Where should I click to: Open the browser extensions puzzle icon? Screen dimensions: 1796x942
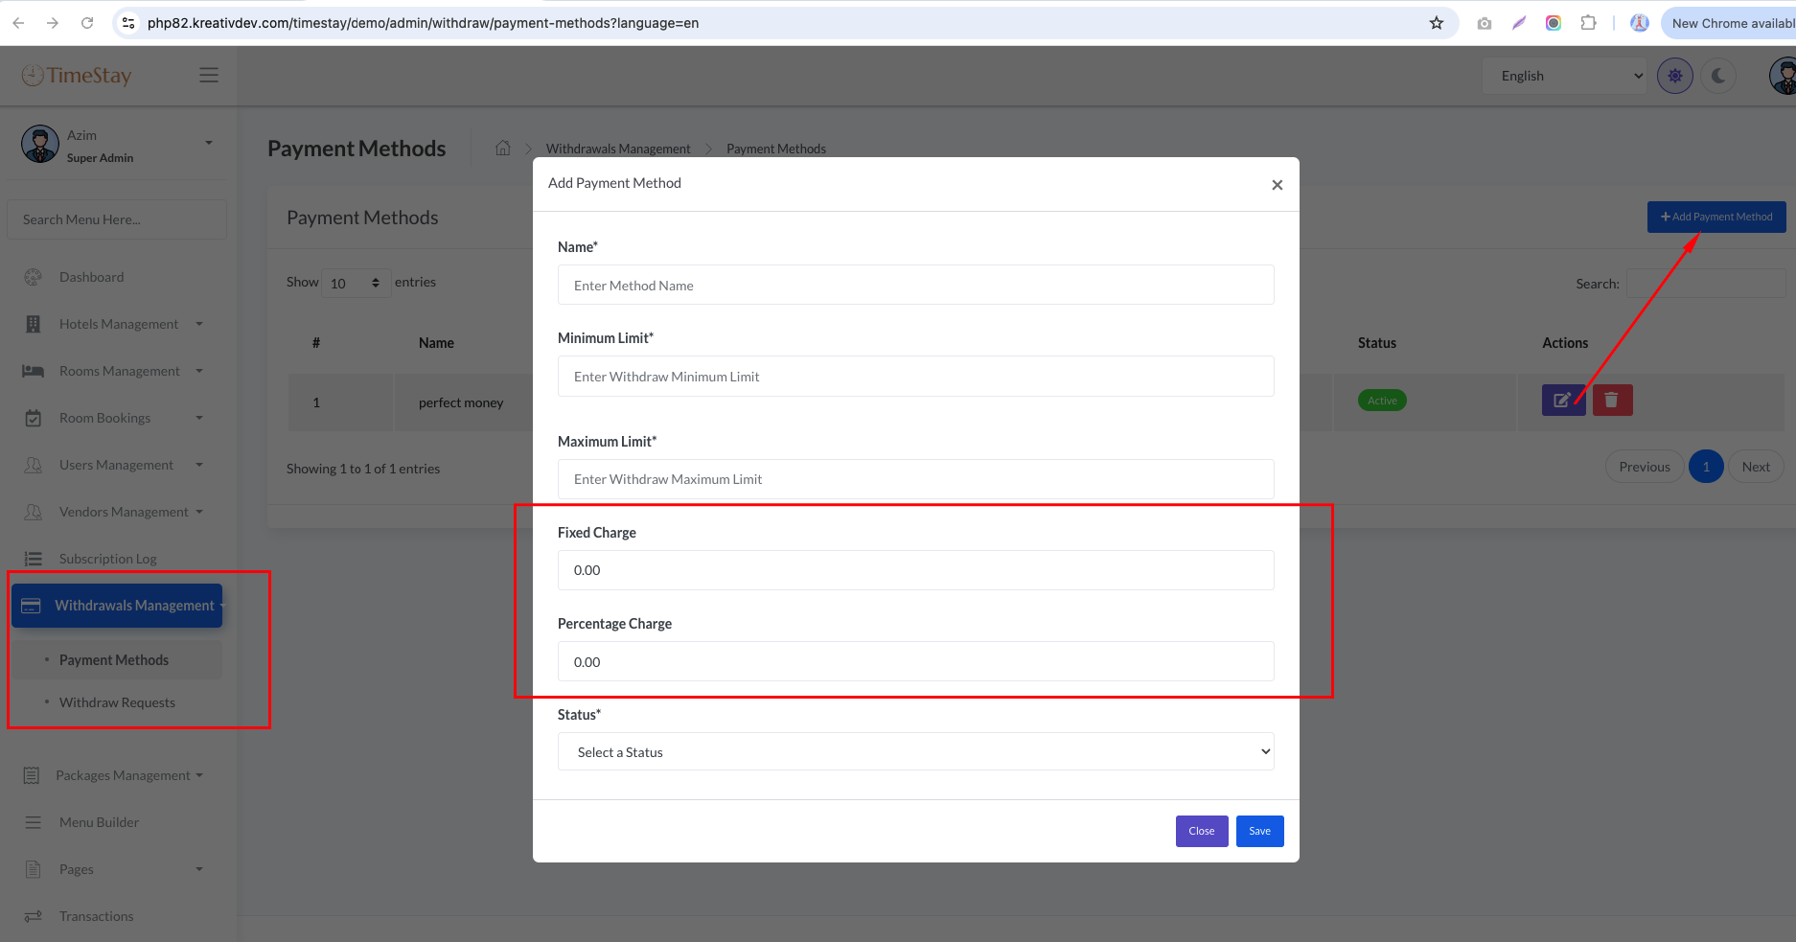[x=1588, y=23]
